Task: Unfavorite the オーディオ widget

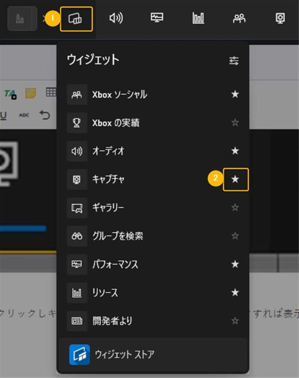Action: tap(235, 151)
